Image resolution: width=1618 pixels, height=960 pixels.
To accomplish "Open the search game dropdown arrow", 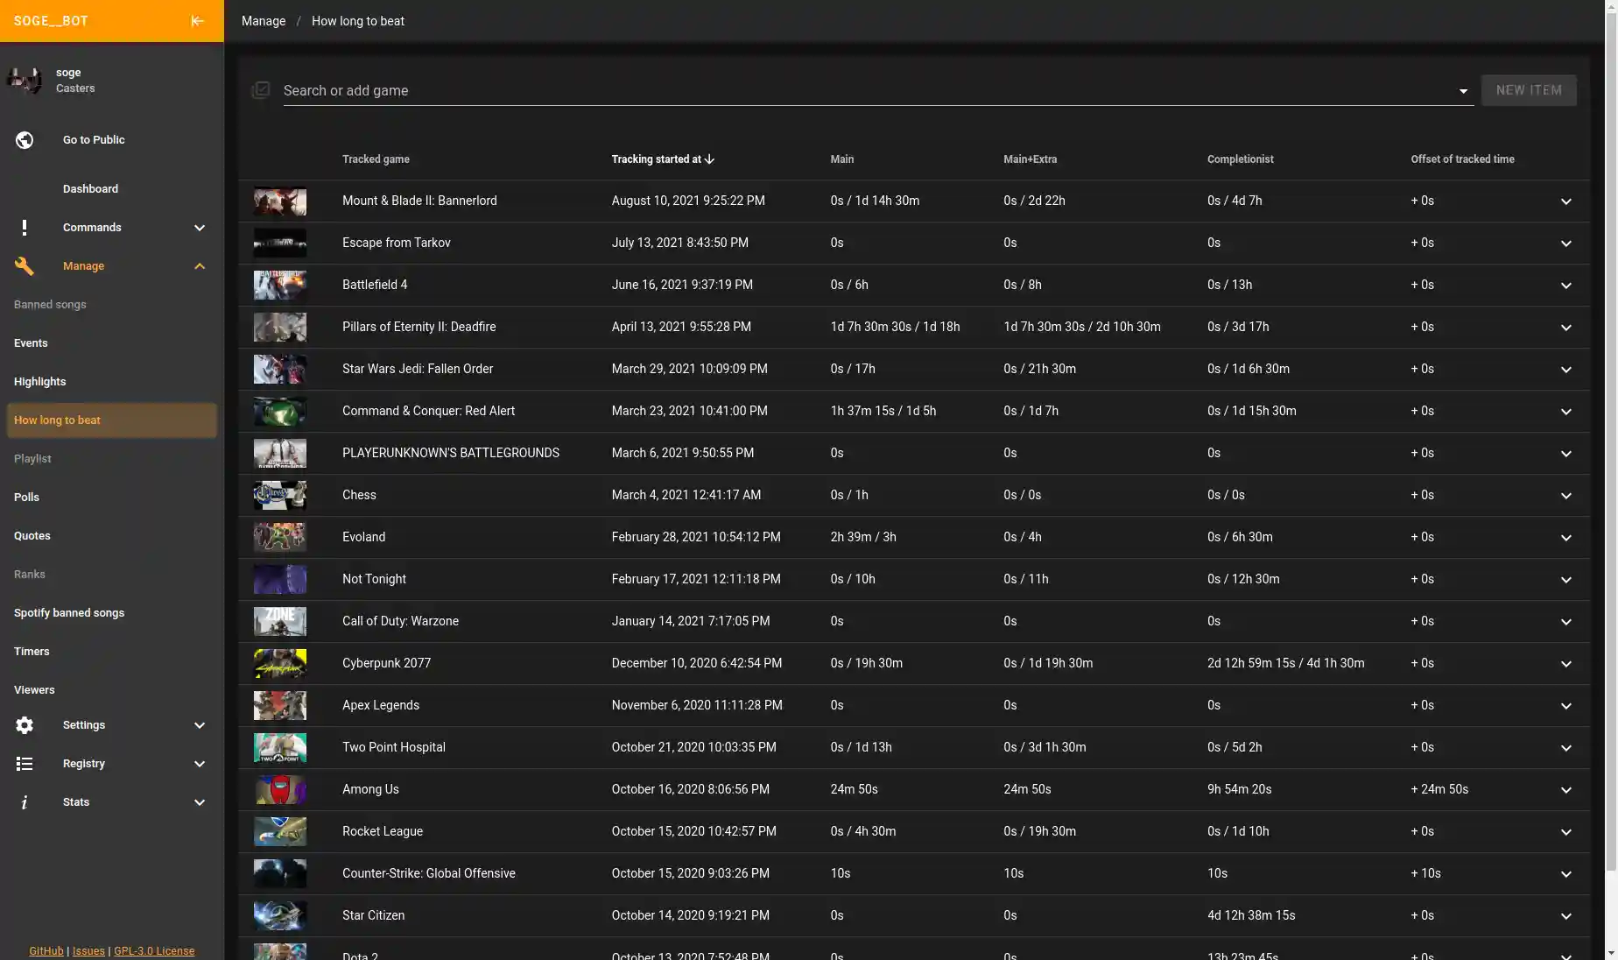I will tap(1463, 91).
